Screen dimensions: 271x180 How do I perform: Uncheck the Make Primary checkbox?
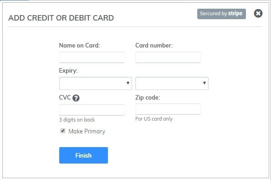pos(63,131)
